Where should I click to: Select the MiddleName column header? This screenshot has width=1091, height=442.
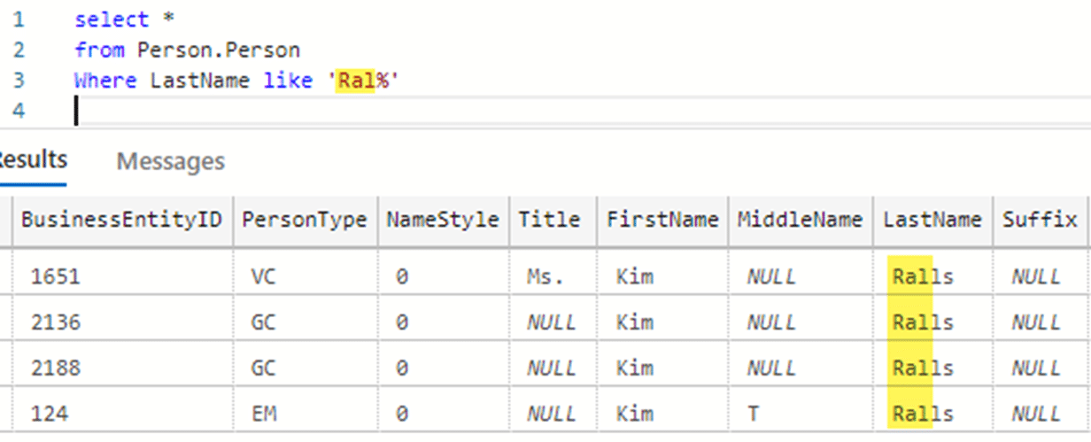pyautogui.click(x=799, y=220)
